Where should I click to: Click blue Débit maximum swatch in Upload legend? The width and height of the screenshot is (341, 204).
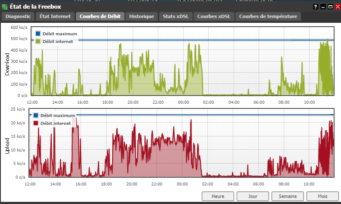point(36,115)
